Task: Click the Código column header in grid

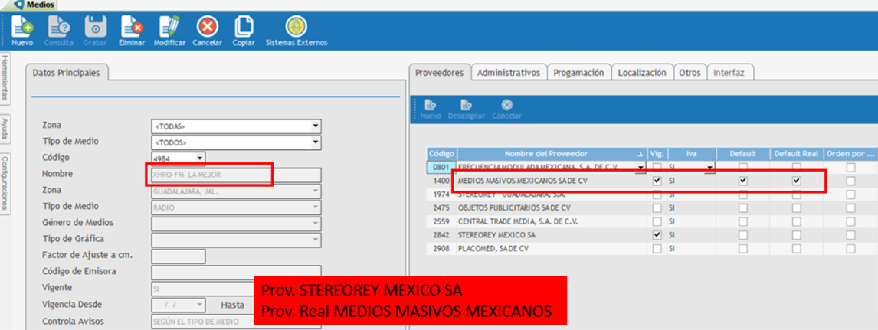Action: (442, 153)
